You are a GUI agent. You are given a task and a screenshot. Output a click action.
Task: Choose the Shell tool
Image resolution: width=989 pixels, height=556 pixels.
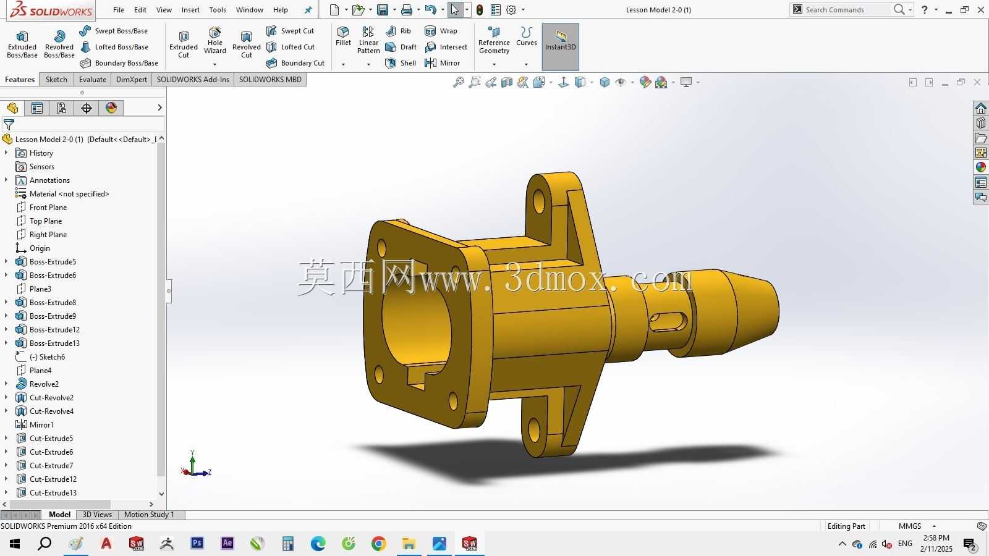pos(401,63)
